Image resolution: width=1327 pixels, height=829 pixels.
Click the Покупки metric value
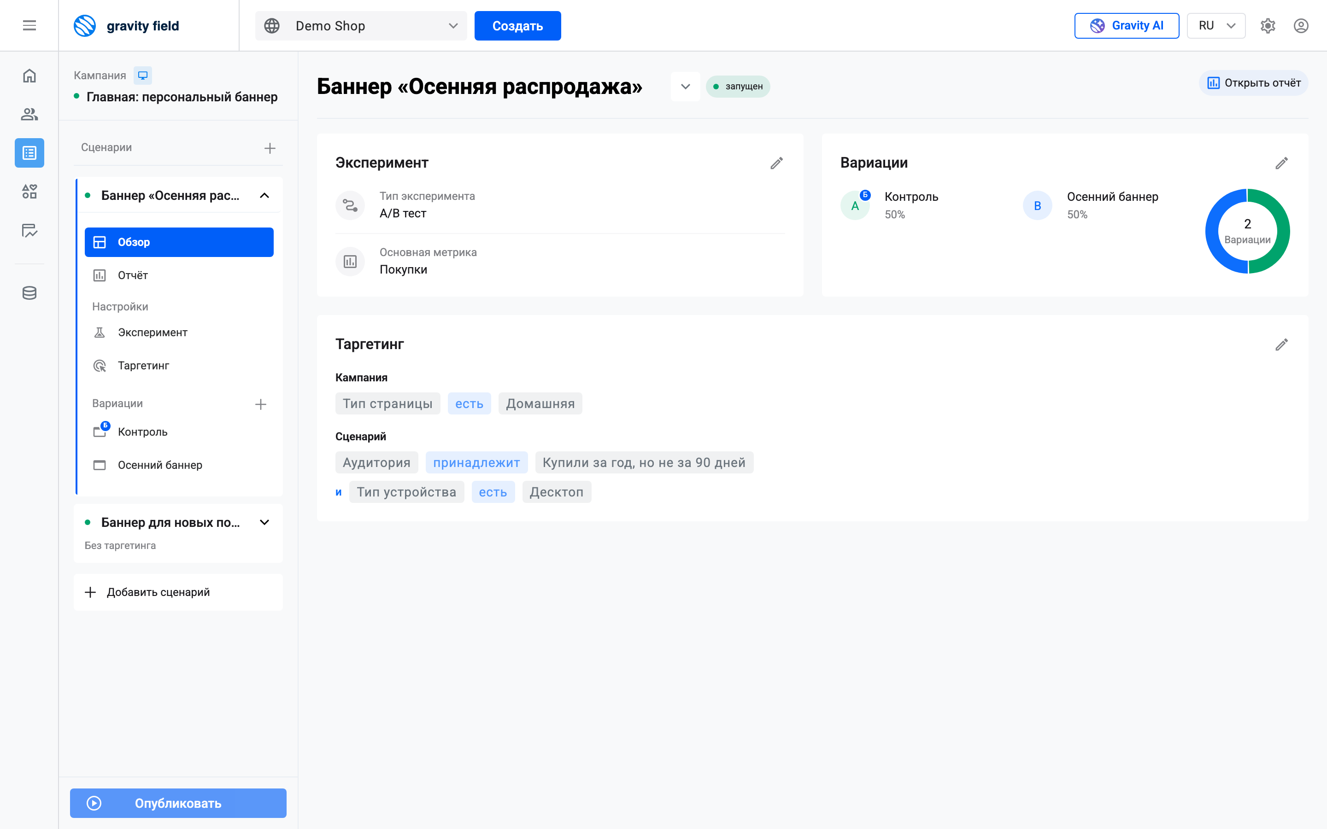pos(404,270)
